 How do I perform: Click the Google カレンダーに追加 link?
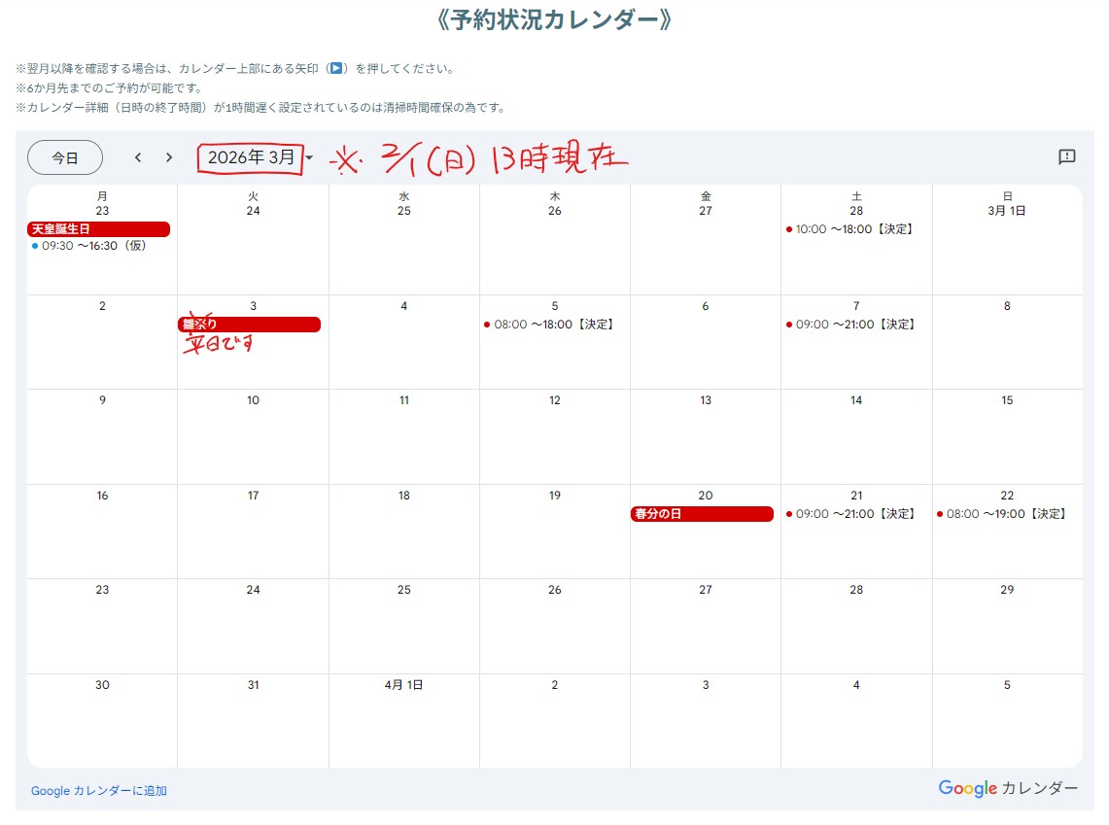pyautogui.click(x=99, y=791)
